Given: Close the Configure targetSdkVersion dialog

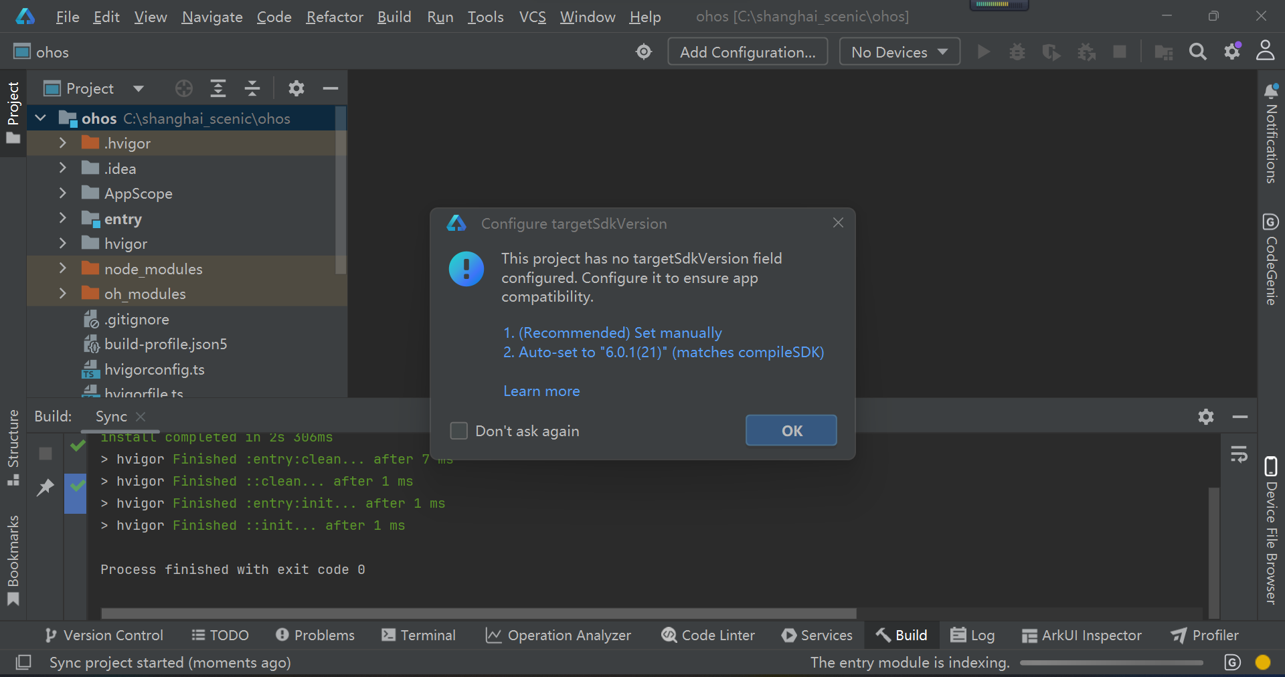Looking at the screenshot, I should pos(838,223).
